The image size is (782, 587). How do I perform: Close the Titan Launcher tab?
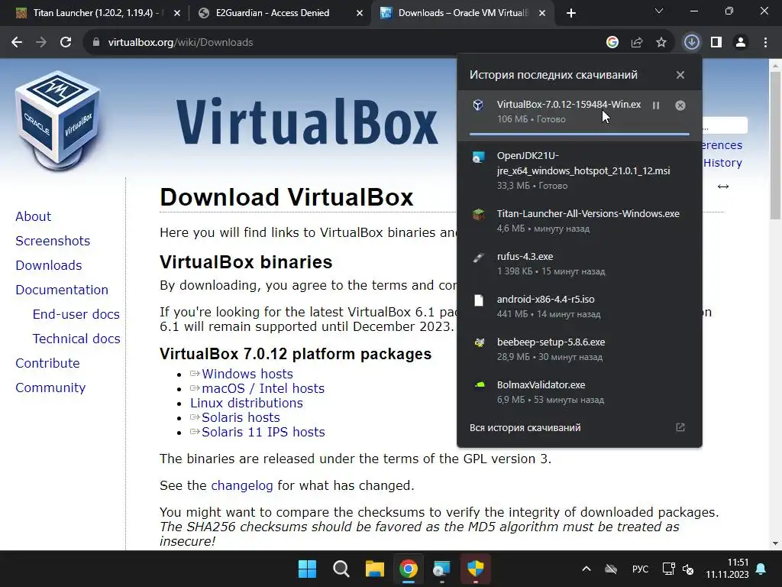coord(177,14)
